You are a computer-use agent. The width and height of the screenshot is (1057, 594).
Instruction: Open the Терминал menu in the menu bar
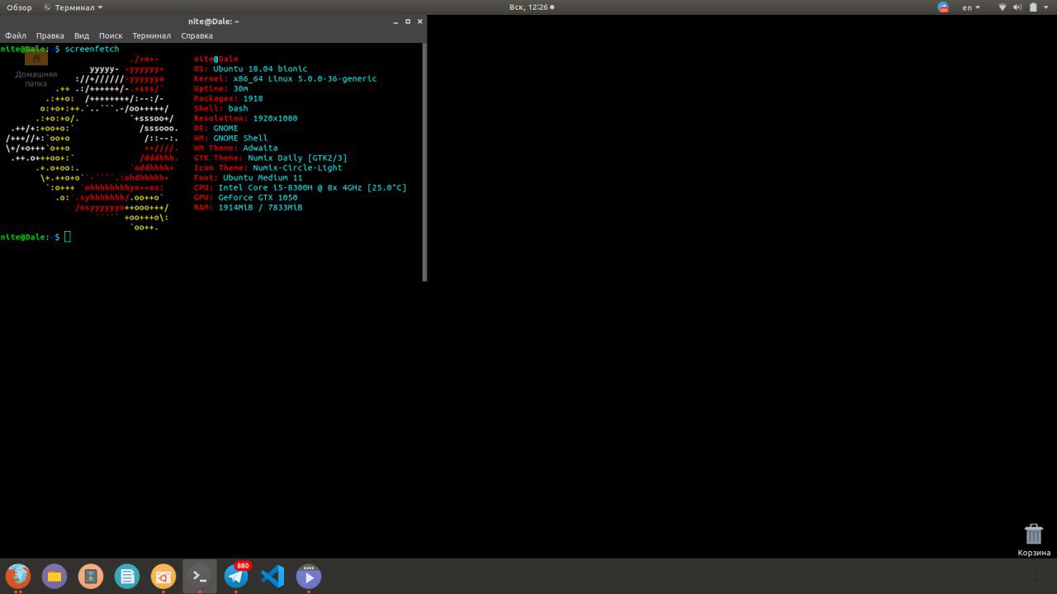pyautogui.click(x=152, y=35)
